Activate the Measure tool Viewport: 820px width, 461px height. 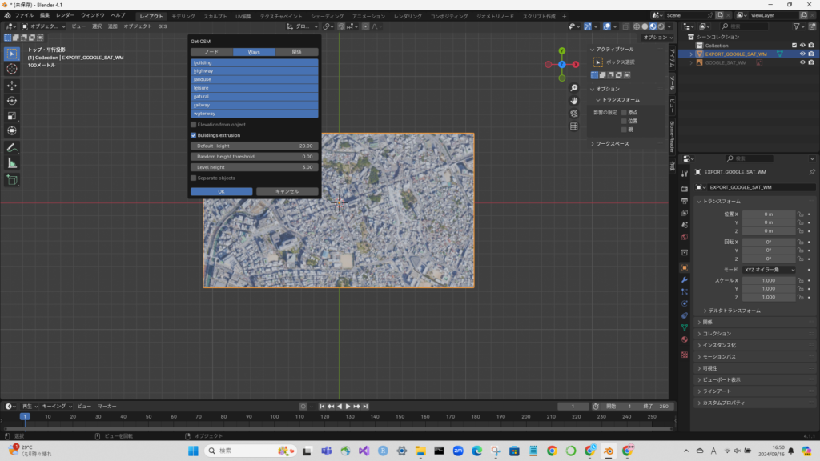[12, 163]
